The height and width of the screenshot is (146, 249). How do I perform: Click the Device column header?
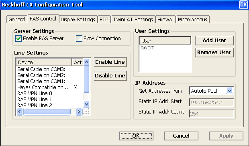(44, 62)
